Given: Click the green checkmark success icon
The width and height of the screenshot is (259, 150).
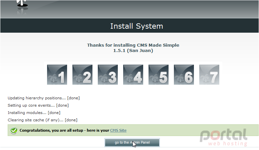Looking at the screenshot, I should 14,130.
